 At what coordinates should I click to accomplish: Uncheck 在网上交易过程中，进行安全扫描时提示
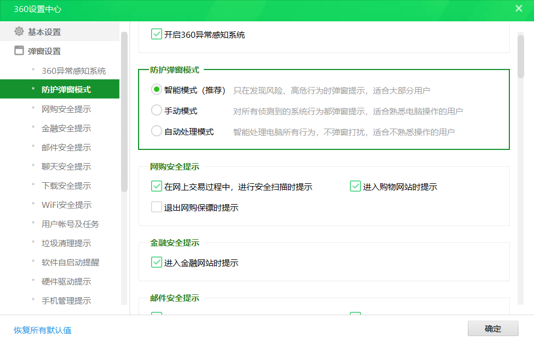pyautogui.click(x=156, y=186)
